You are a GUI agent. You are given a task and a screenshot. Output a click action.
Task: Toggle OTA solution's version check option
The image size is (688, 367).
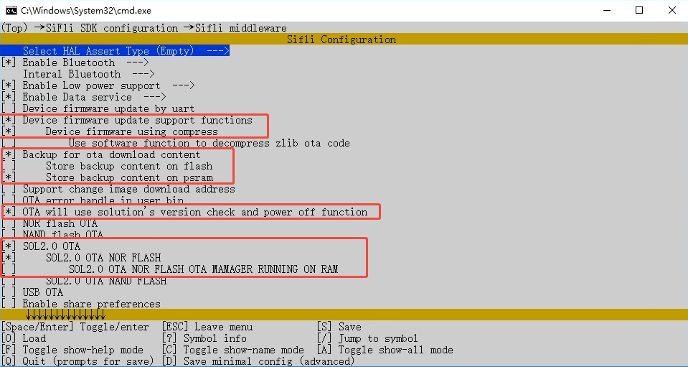9,212
